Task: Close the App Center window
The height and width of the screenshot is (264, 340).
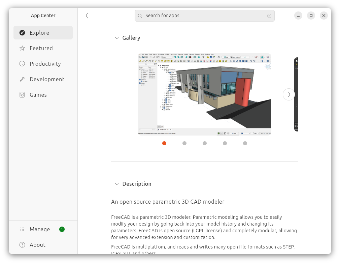Action: point(324,16)
